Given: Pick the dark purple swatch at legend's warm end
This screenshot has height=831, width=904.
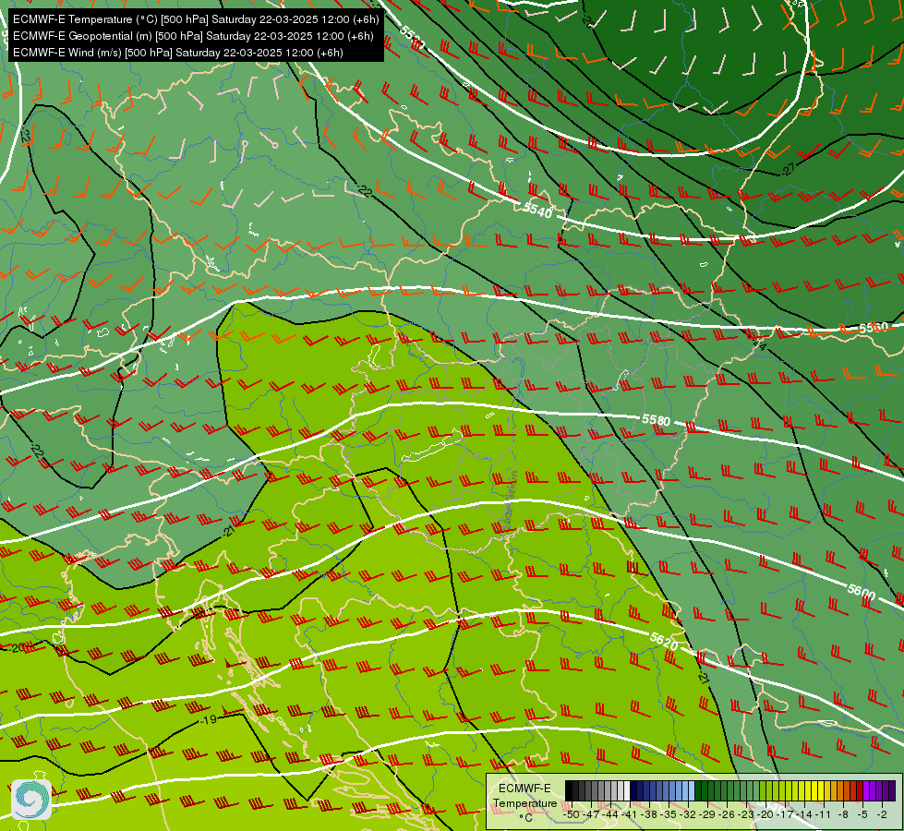Looking at the screenshot, I should [892, 790].
